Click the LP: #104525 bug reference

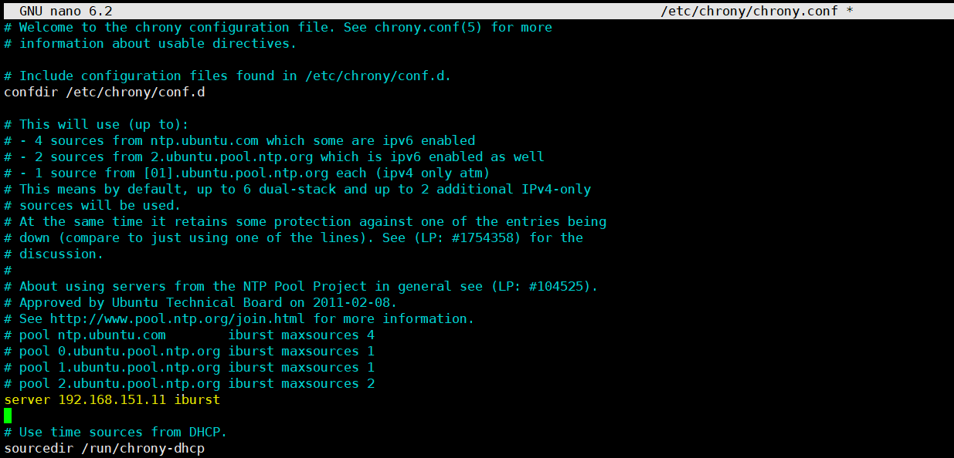pyautogui.click(x=542, y=287)
